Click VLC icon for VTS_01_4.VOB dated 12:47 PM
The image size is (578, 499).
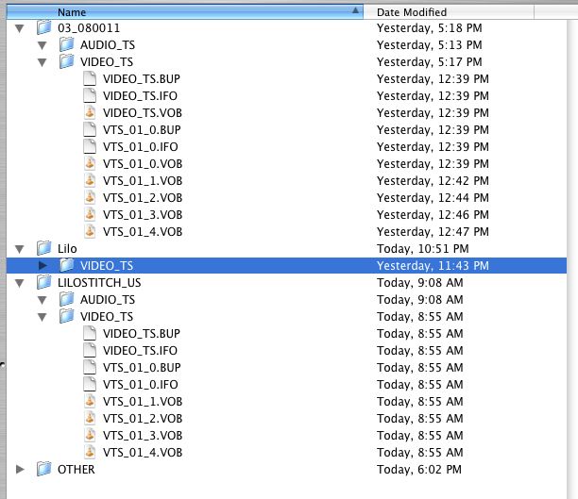coord(90,231)
